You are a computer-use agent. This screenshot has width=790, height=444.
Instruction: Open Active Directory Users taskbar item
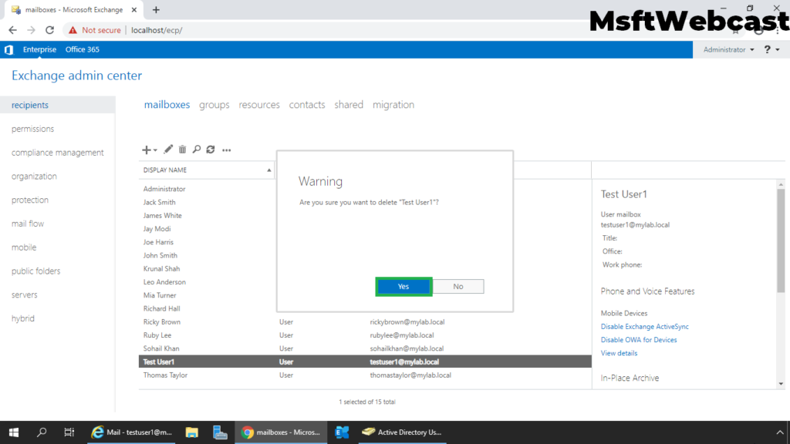click(x=403, y=432)
